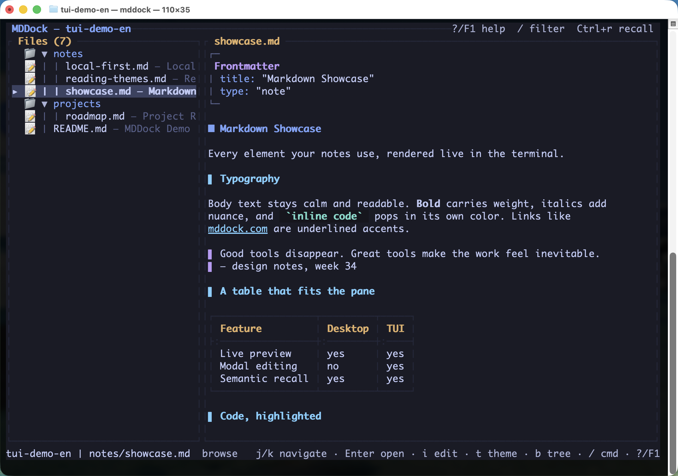
Task: Click the folder icon in window title
Action: 54,10
